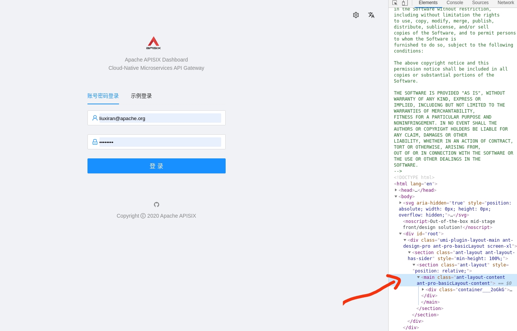The height and width of the screenshot is (331, 517).
Task: Expand the div container___2oGkG node
Action: (x=423, y=289)
